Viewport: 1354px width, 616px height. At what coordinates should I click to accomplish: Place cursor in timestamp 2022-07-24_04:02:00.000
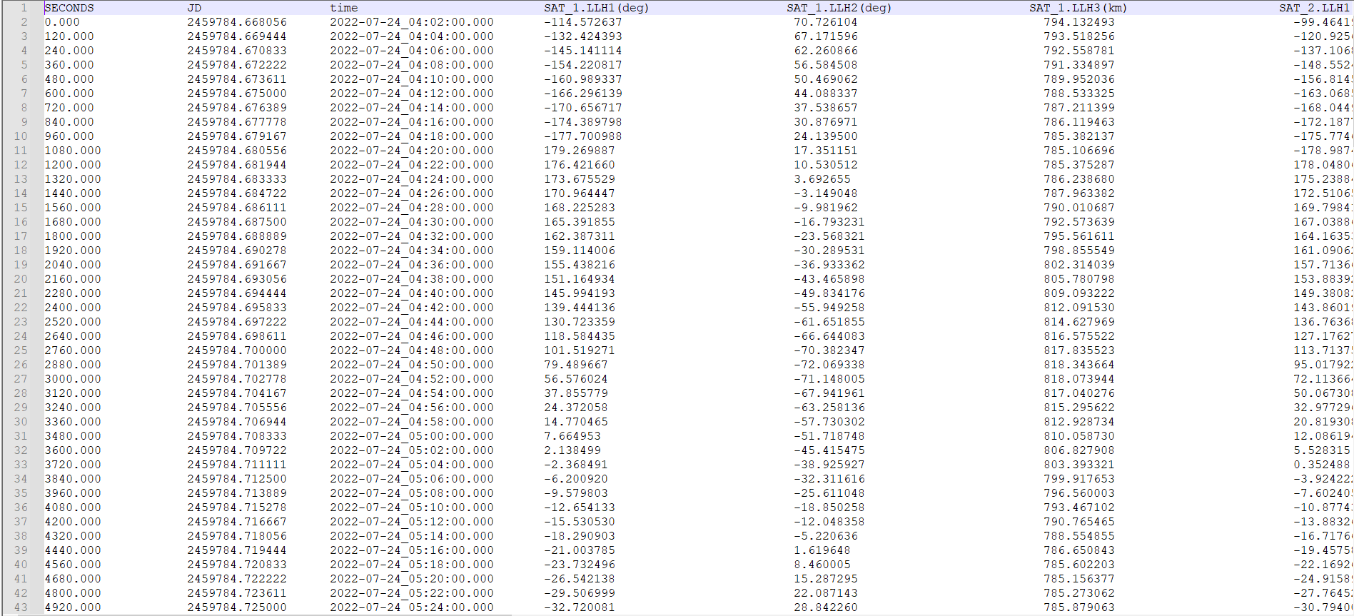pyautogui.click(x=411, y=22)
